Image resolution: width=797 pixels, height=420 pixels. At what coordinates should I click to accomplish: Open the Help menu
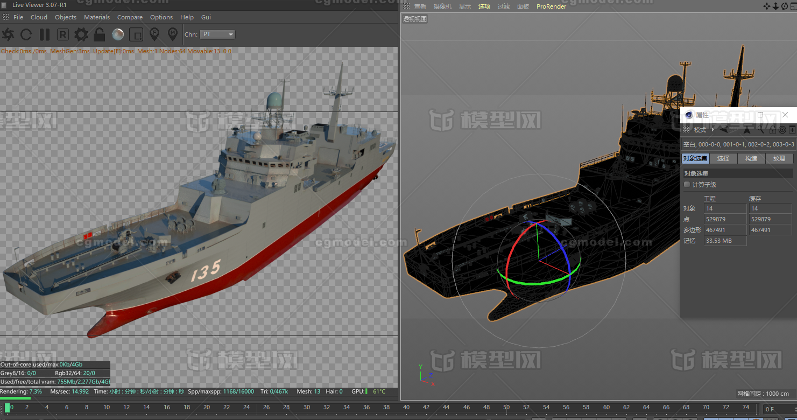(x=187, y=17)
